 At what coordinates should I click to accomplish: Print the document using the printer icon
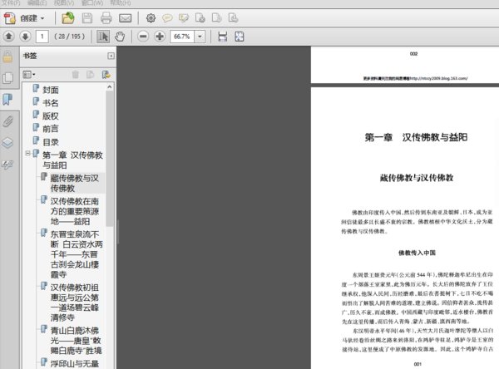[x=106, y=18]
